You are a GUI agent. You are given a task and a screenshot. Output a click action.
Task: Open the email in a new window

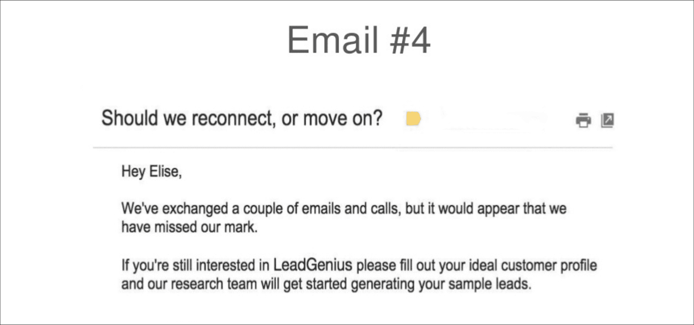607,120
